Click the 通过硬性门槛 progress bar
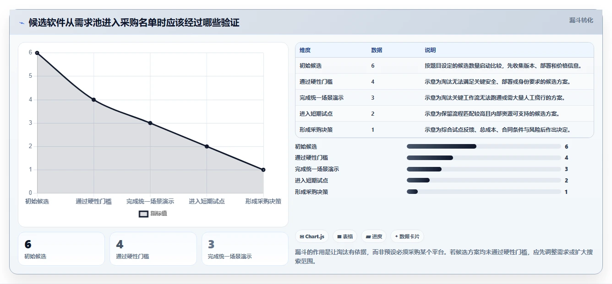Screen dimensions: 612x284 484,158
